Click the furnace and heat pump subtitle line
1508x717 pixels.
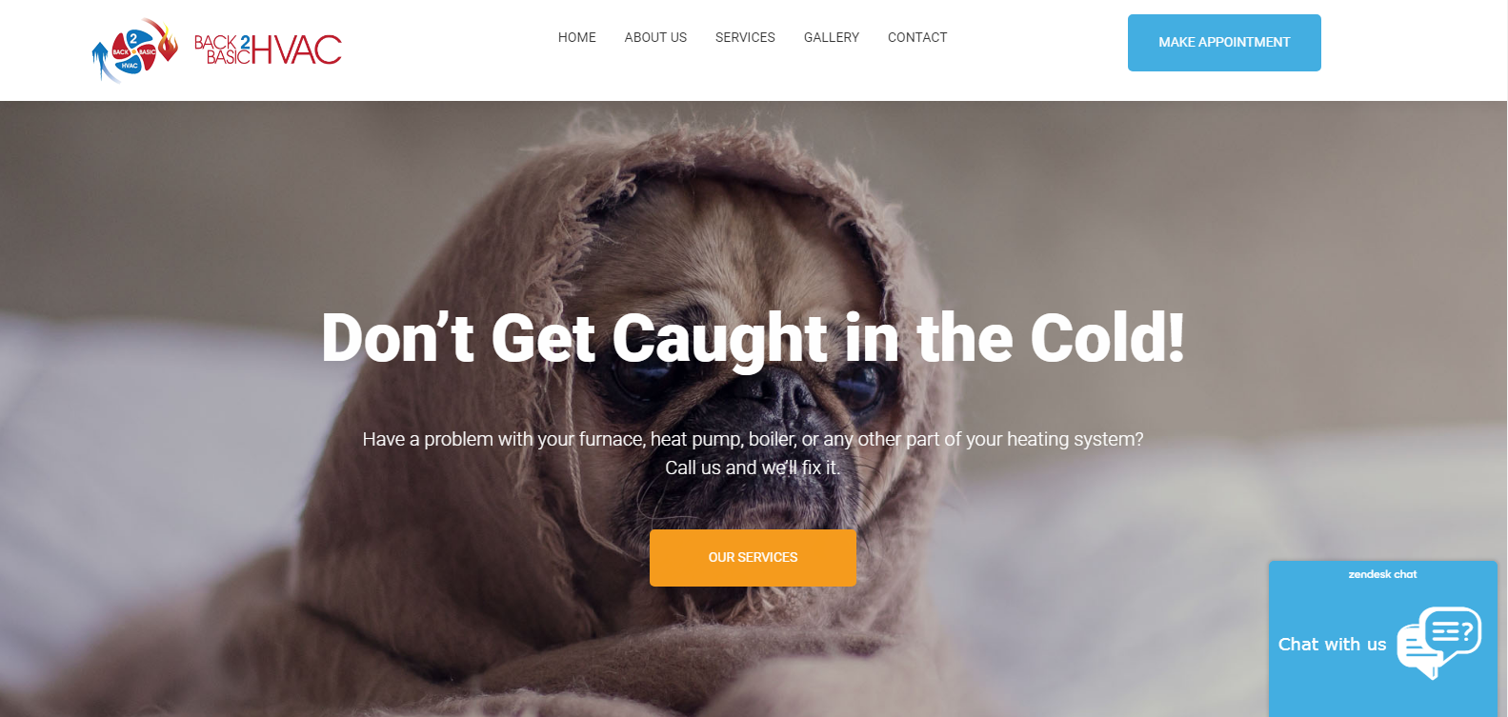[753, 439]
